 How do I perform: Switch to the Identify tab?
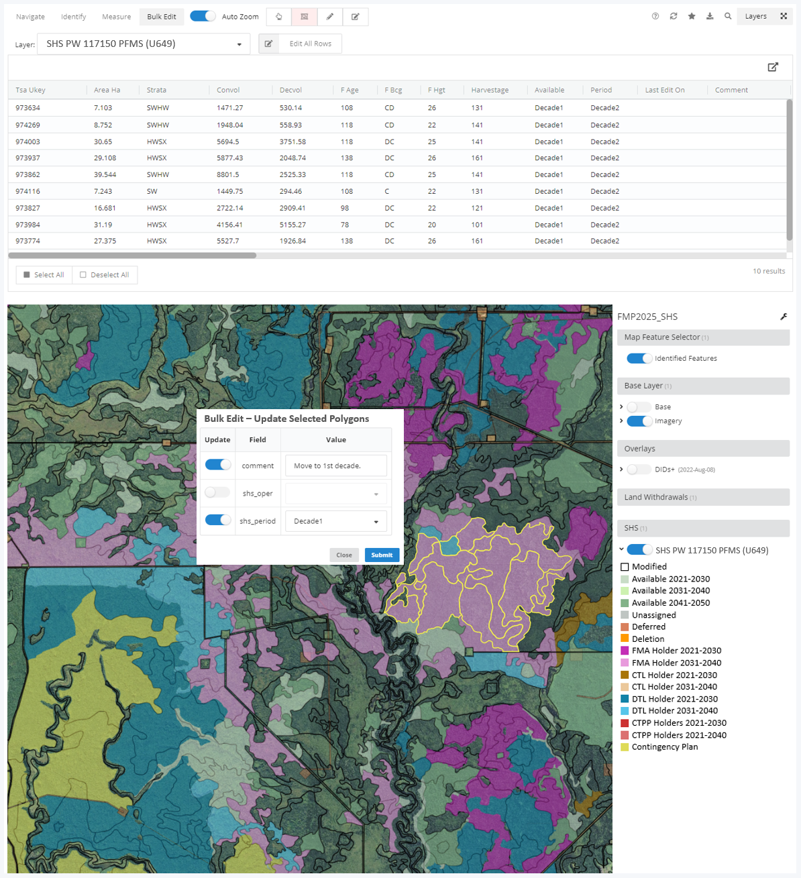click(73, 17)
